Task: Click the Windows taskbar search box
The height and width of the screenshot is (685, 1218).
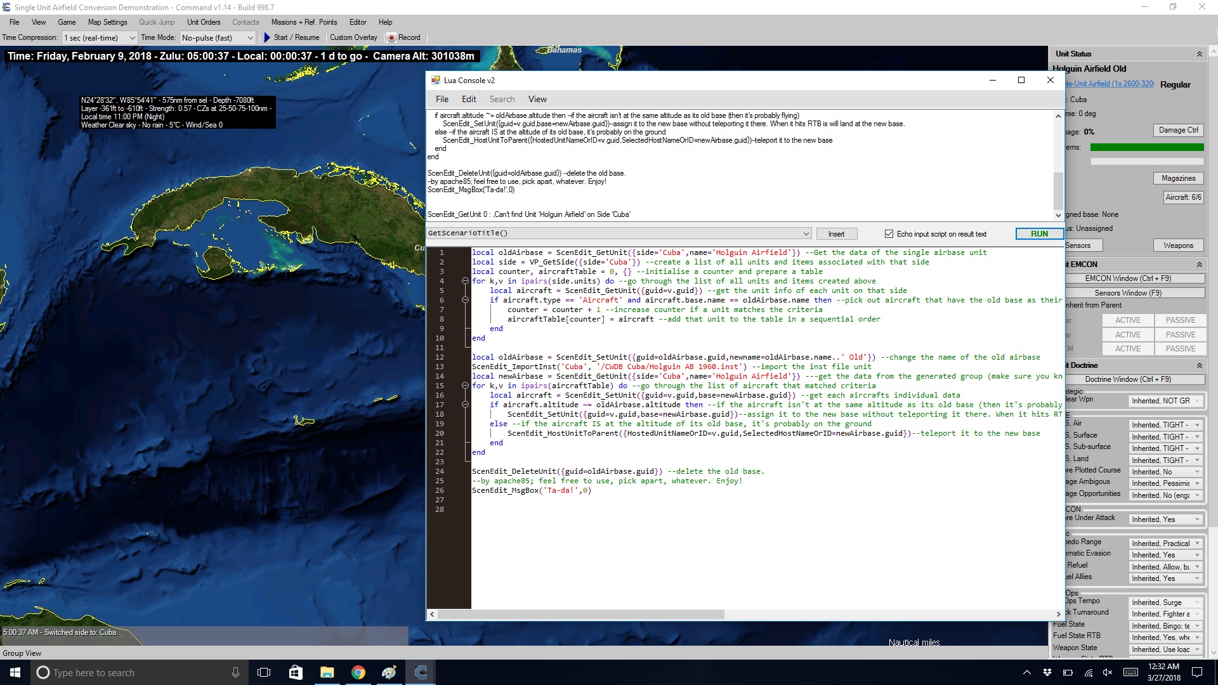Action: click(140, 672)
